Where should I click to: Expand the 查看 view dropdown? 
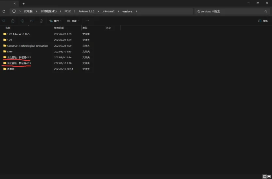73,21
